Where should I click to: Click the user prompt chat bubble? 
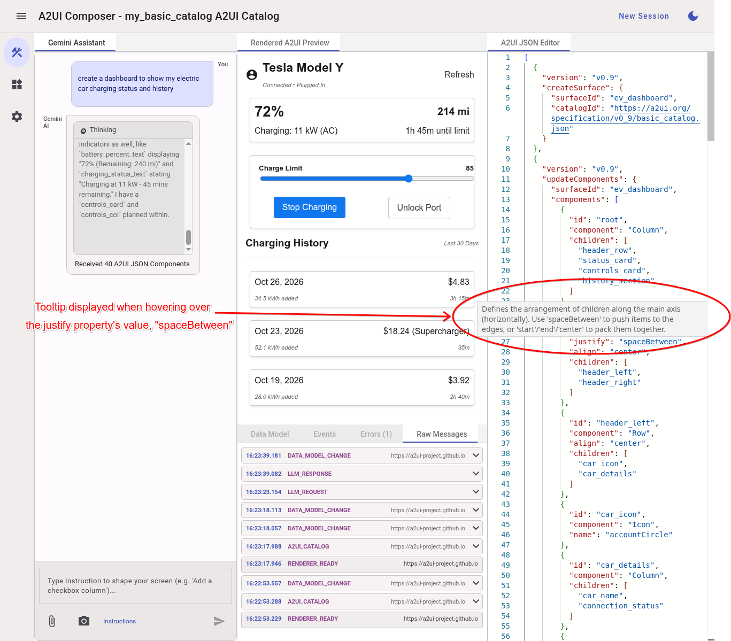pyautogui.click(x=142, y=83)
